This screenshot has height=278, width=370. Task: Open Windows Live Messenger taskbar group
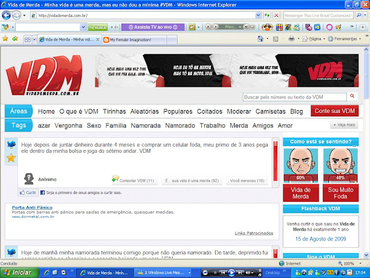164,273
